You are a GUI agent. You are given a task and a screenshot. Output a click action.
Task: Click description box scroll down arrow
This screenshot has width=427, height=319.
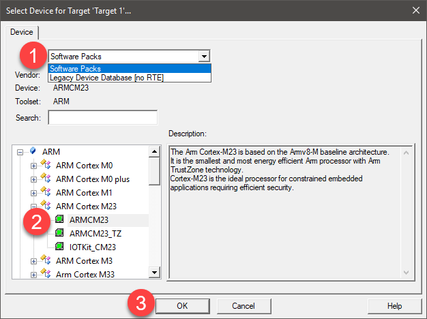pyautogui.click(x=406, y=272)
